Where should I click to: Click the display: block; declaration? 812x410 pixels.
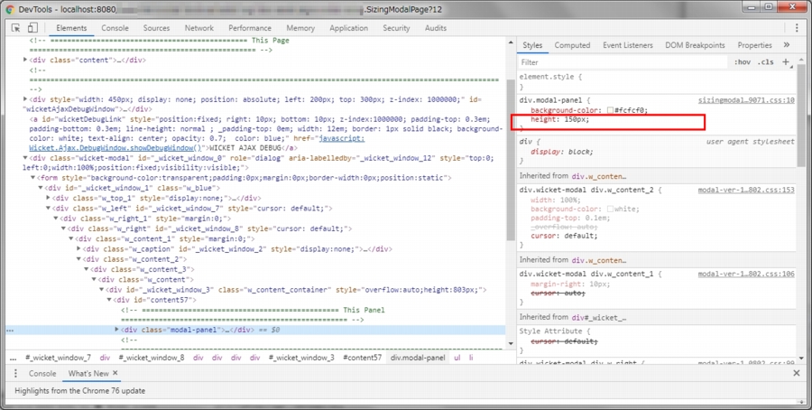coord(562,152)
